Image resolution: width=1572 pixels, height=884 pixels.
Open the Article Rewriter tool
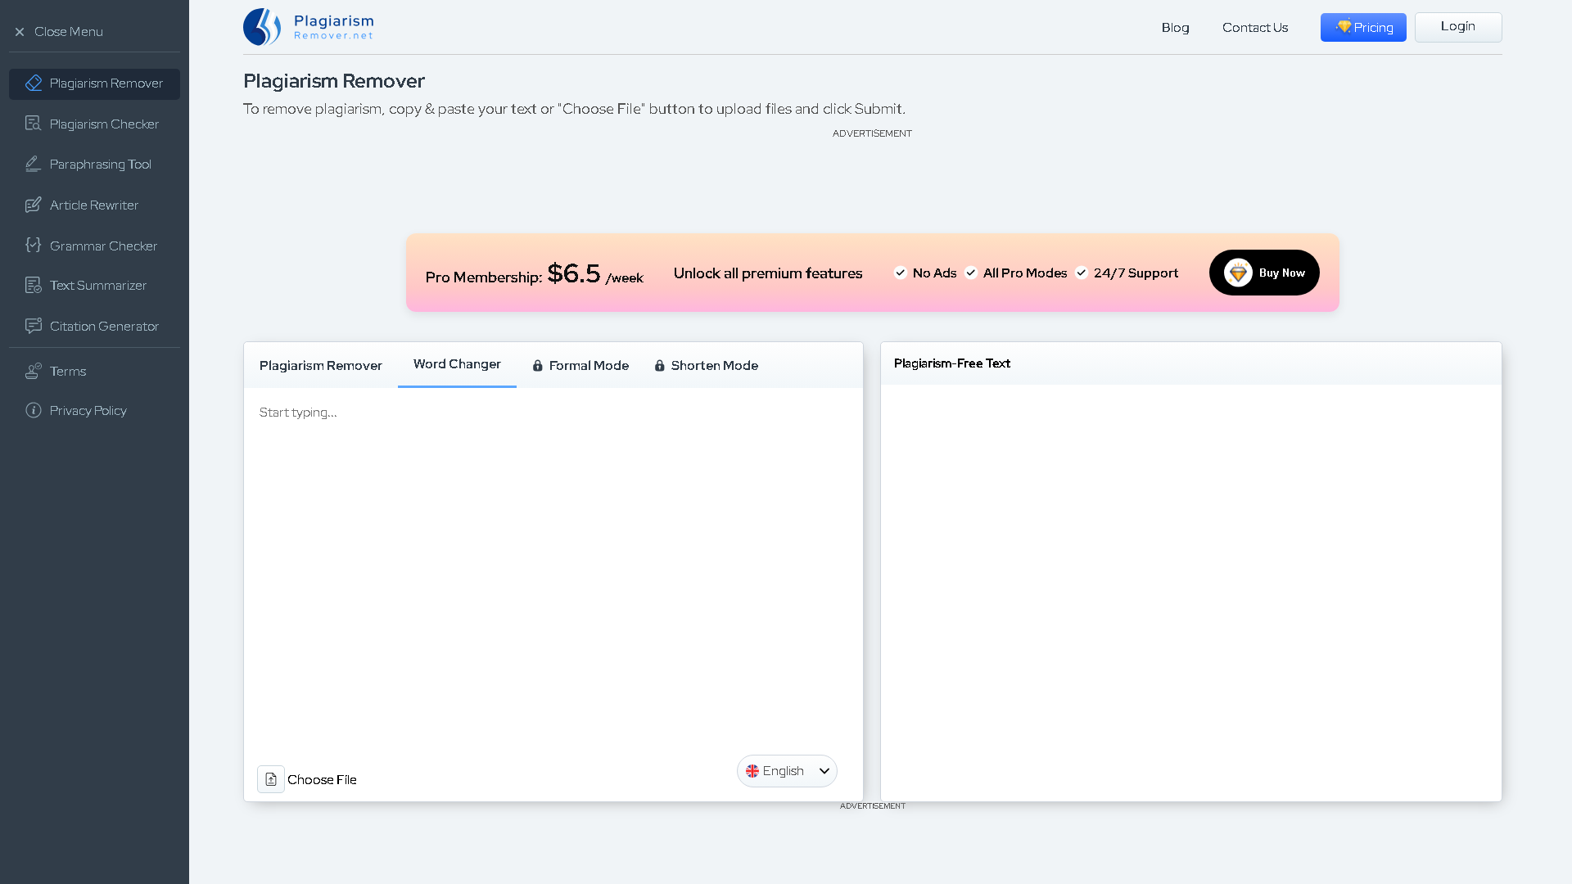point(94,205)
